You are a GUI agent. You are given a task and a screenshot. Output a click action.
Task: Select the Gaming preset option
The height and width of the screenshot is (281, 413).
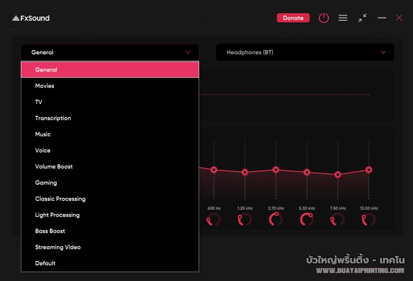pyautogui.click(x=46, y=183)
